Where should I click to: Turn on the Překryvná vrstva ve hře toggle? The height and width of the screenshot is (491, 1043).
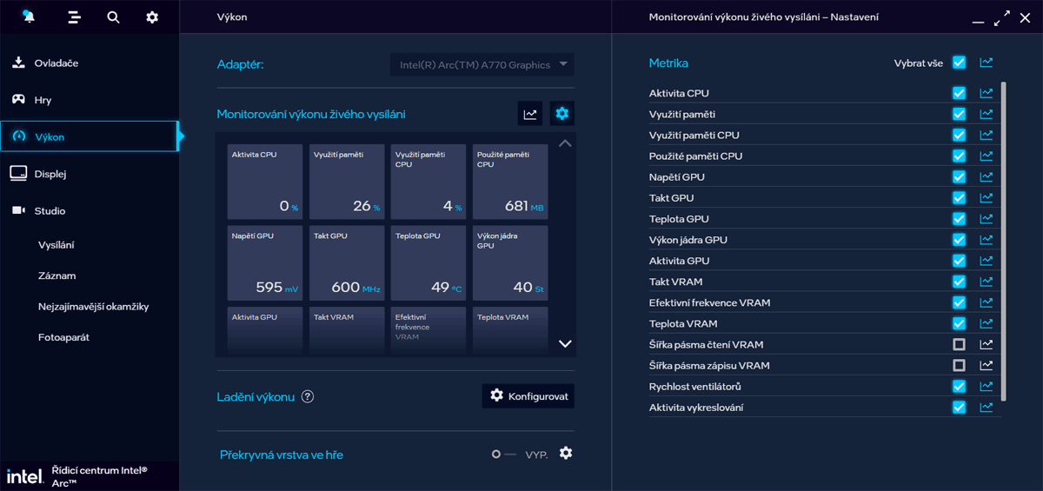[x=502, y=454]
